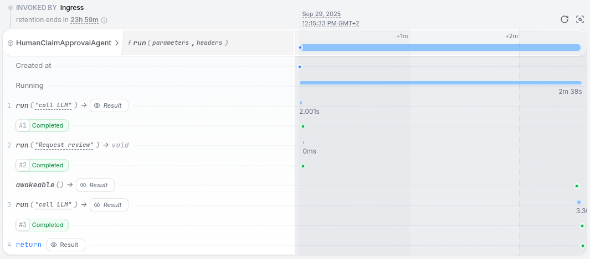Click the main invocation timeline bar

(x=440, y=47)
